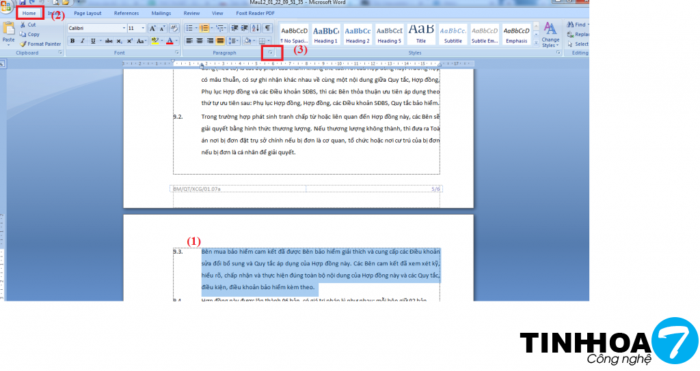Click the yellow text highlight color

(154, 41)
